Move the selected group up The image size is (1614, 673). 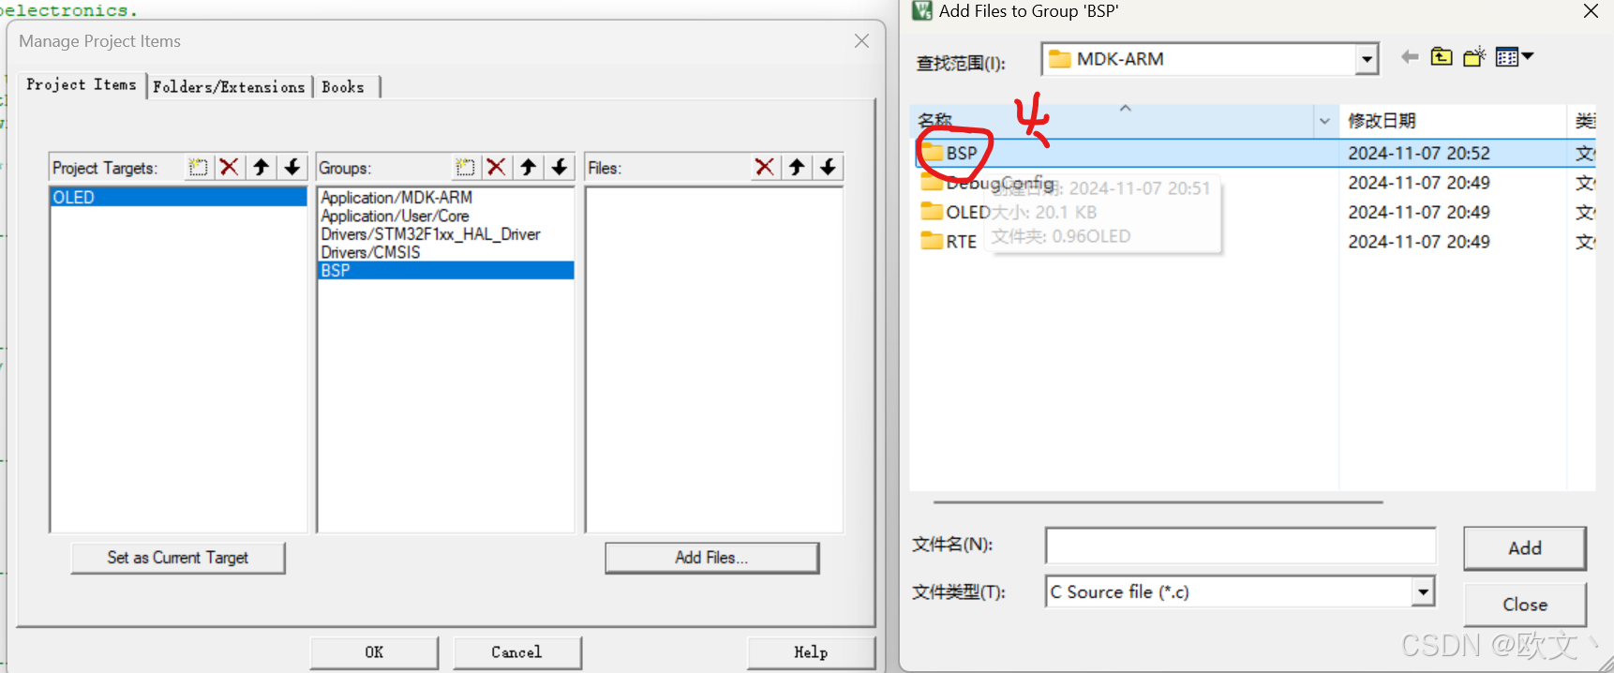[x=529, y=167]
